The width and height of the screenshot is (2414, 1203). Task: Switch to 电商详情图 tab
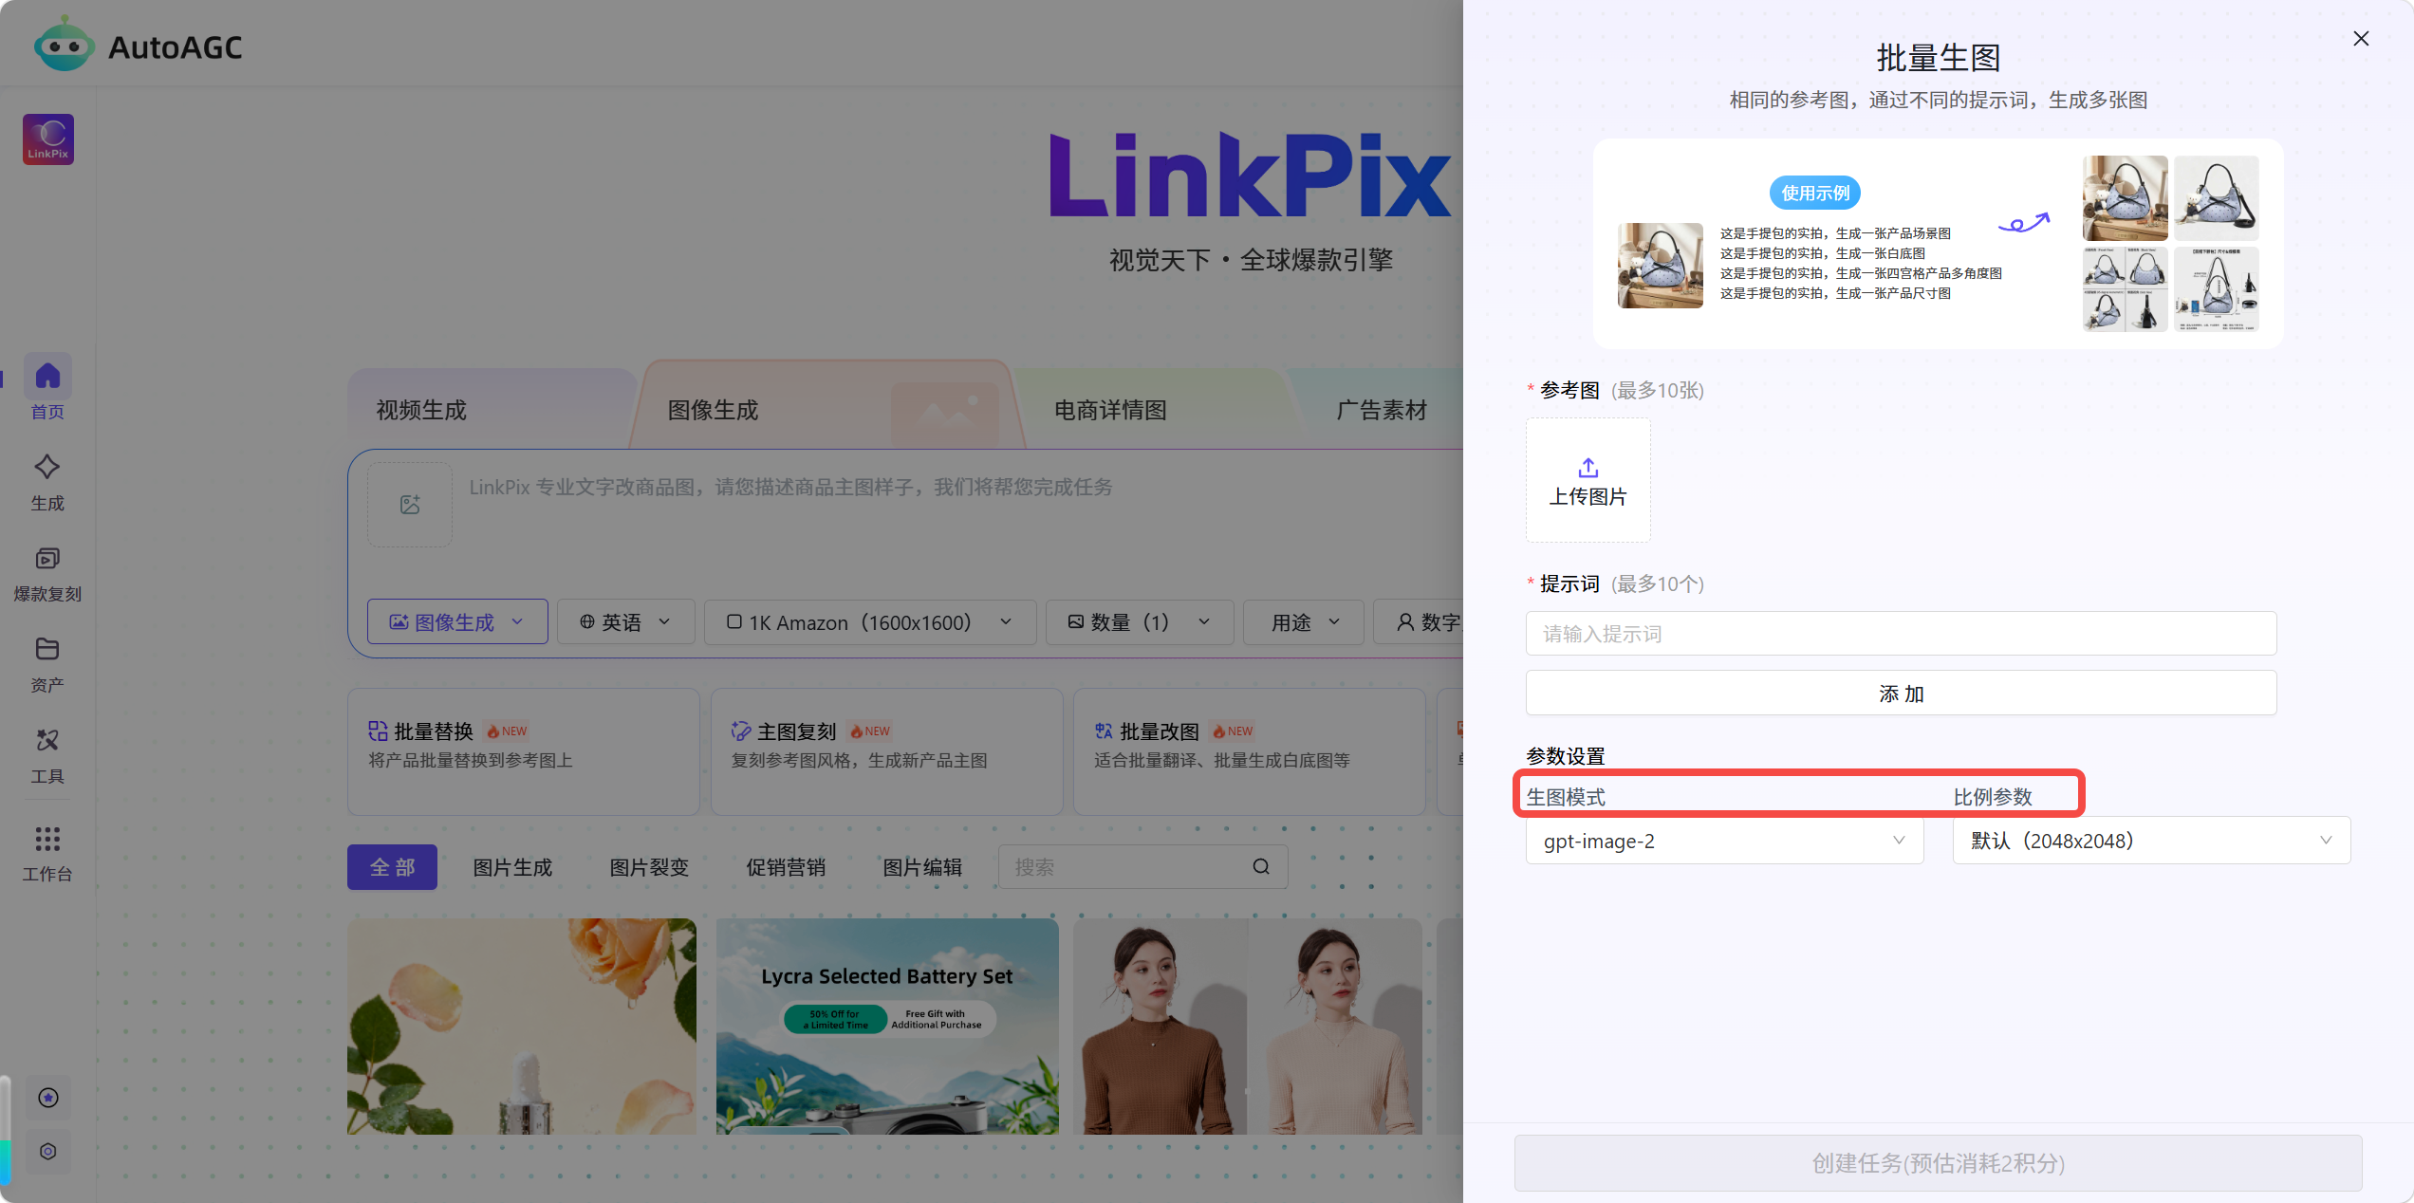(x=1110, y=410)
